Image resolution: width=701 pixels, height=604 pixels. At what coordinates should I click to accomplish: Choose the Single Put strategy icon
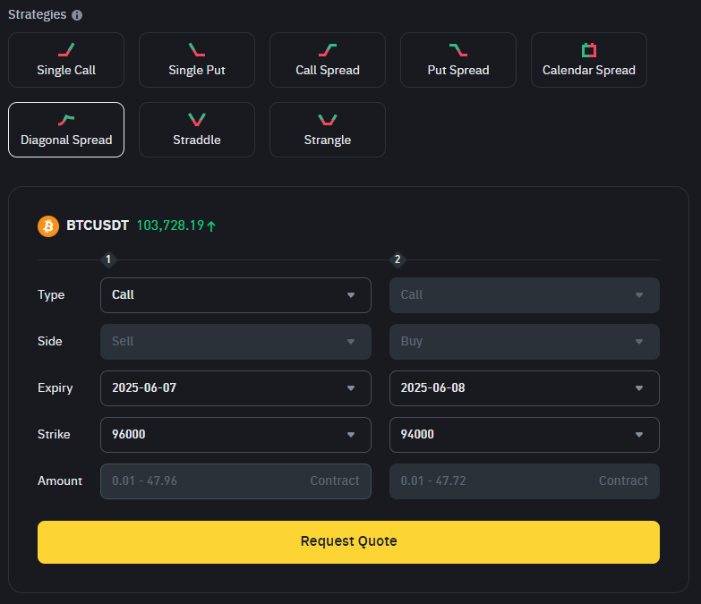pos(197,49)
